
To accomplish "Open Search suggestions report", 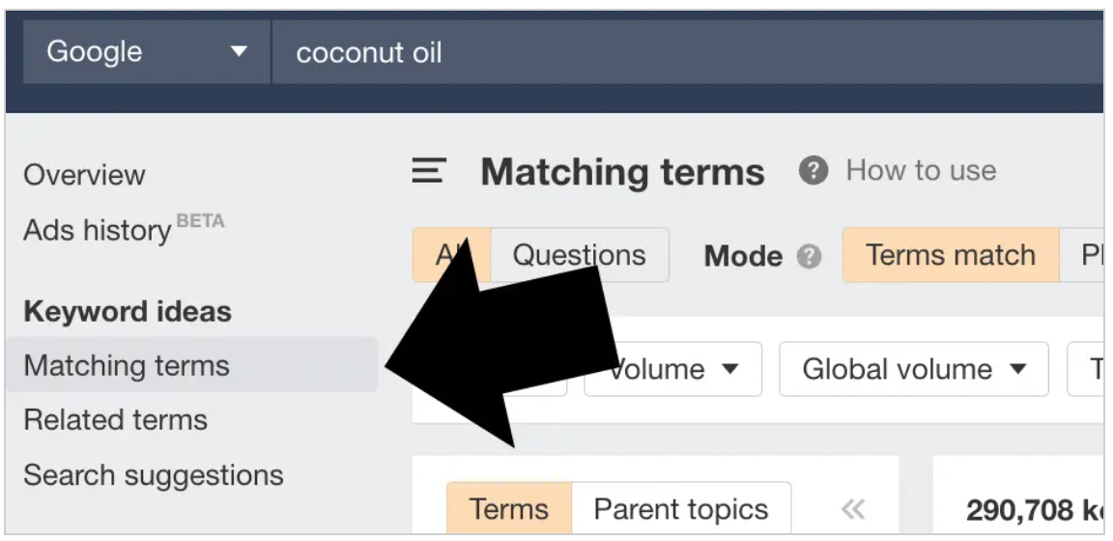I will [154, 475].
